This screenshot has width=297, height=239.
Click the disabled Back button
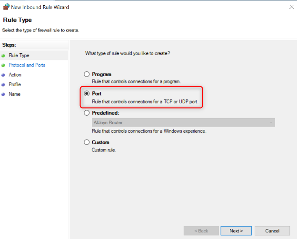click(x=201, y=231)
